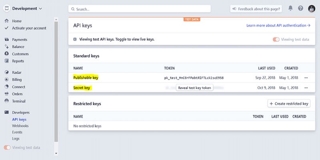
Task: Open the Secret key more options menu
Action: 306,88
